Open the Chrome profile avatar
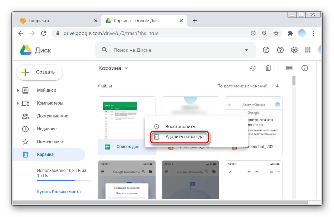The image size is (334, 217). coord(301,33)
